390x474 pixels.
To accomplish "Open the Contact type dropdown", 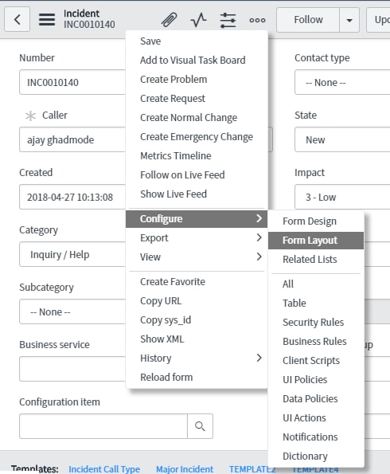I will (342, 82).
